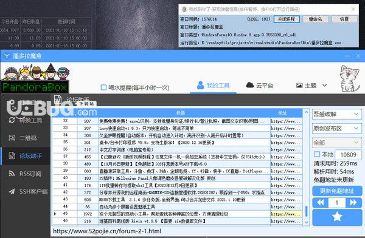365x238 pixels.
Task: Click the page number field showing 1
Action: 336,203
